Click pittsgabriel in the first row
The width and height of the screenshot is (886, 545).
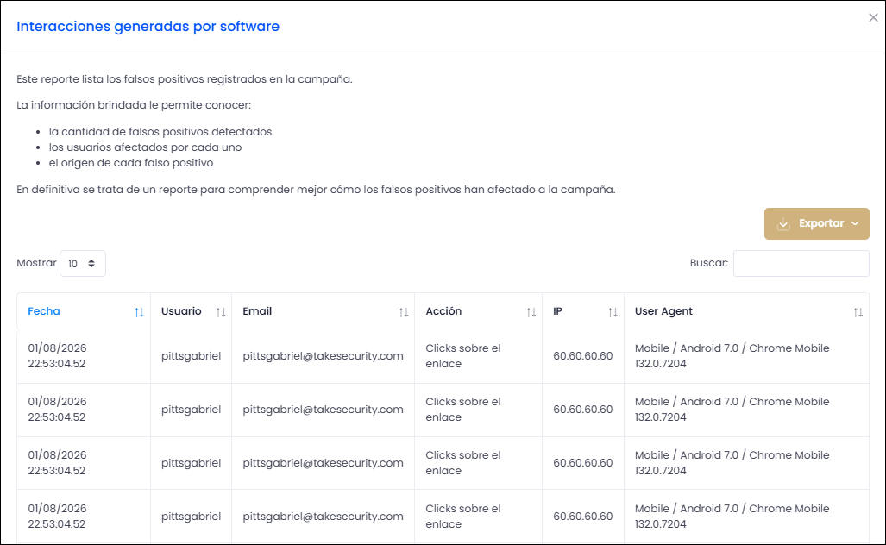click(191, 356)
